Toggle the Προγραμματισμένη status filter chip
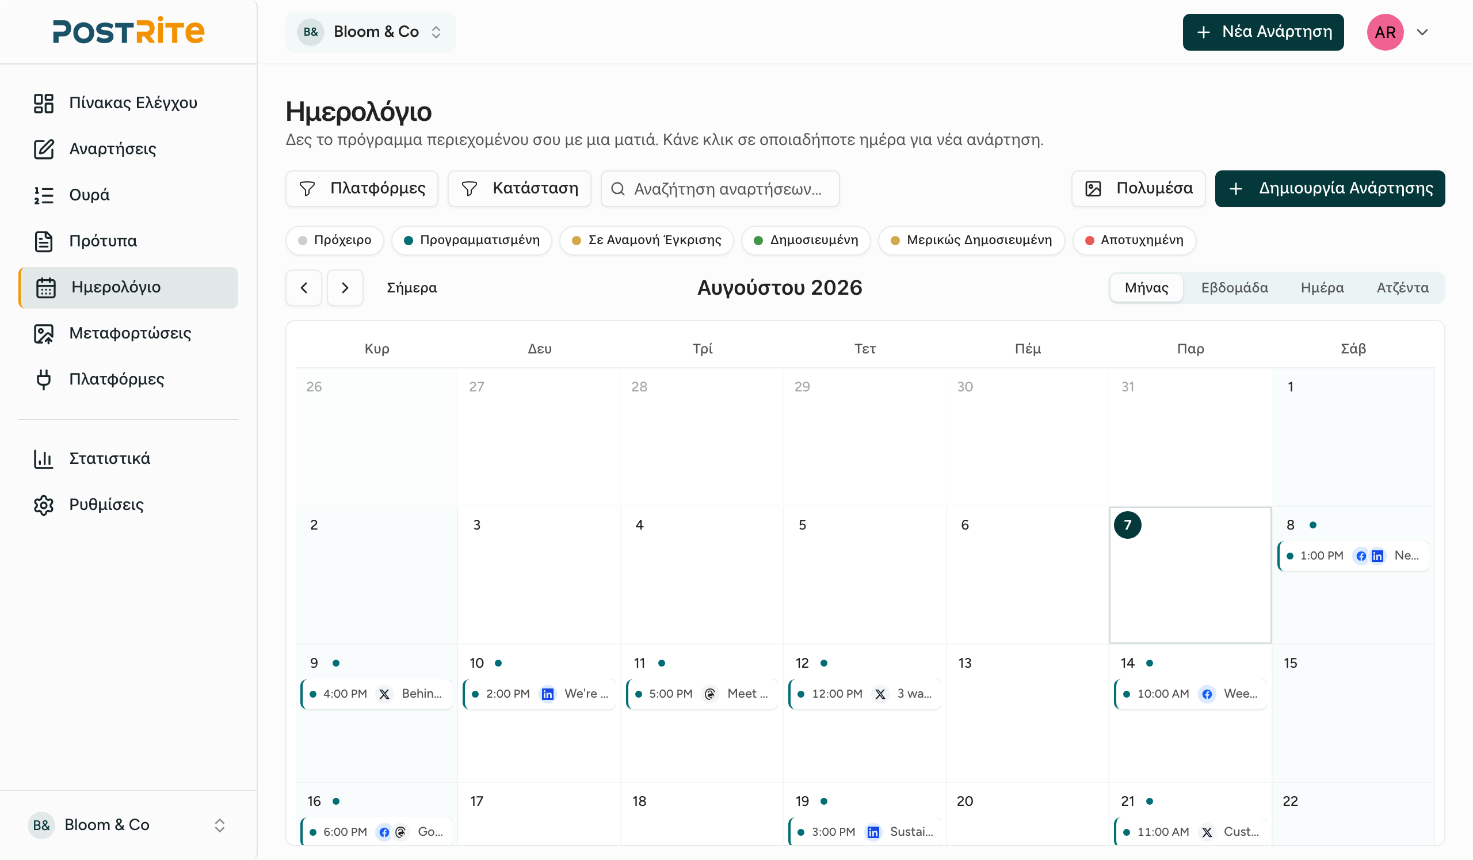The height and width of the screenshot is (860, 1473). (x=472, y=240)
